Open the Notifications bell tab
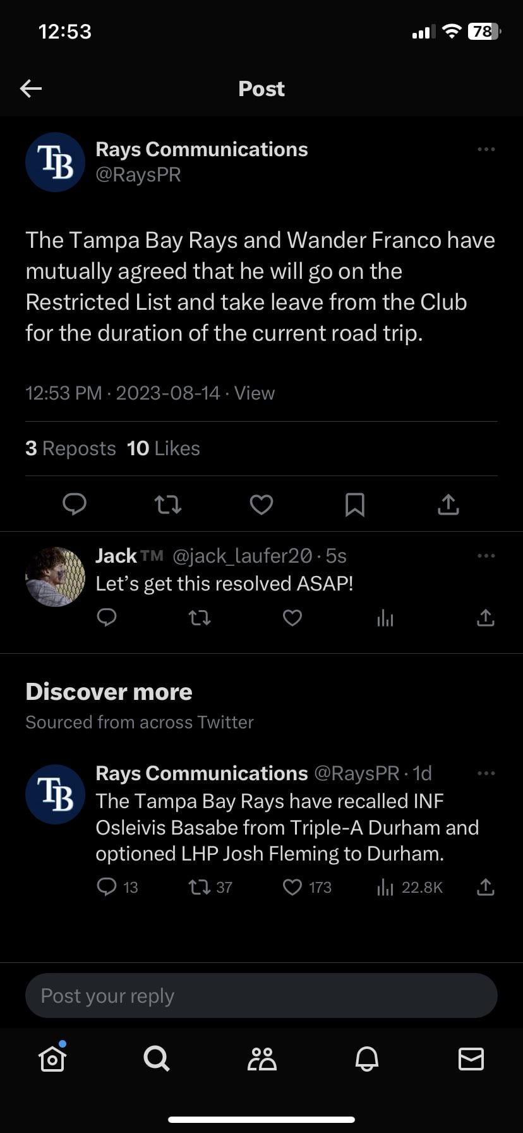The height and width of the screenshot is (1133, 523). [366, 1058]
